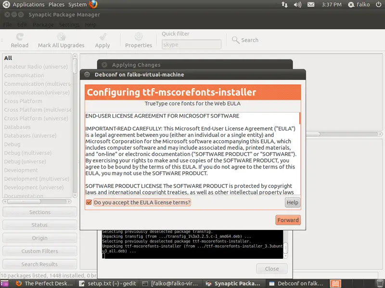Click the Debconf dialog title bar button
Image resolution: width=385 pixels, height=288 pixels.
87,74
